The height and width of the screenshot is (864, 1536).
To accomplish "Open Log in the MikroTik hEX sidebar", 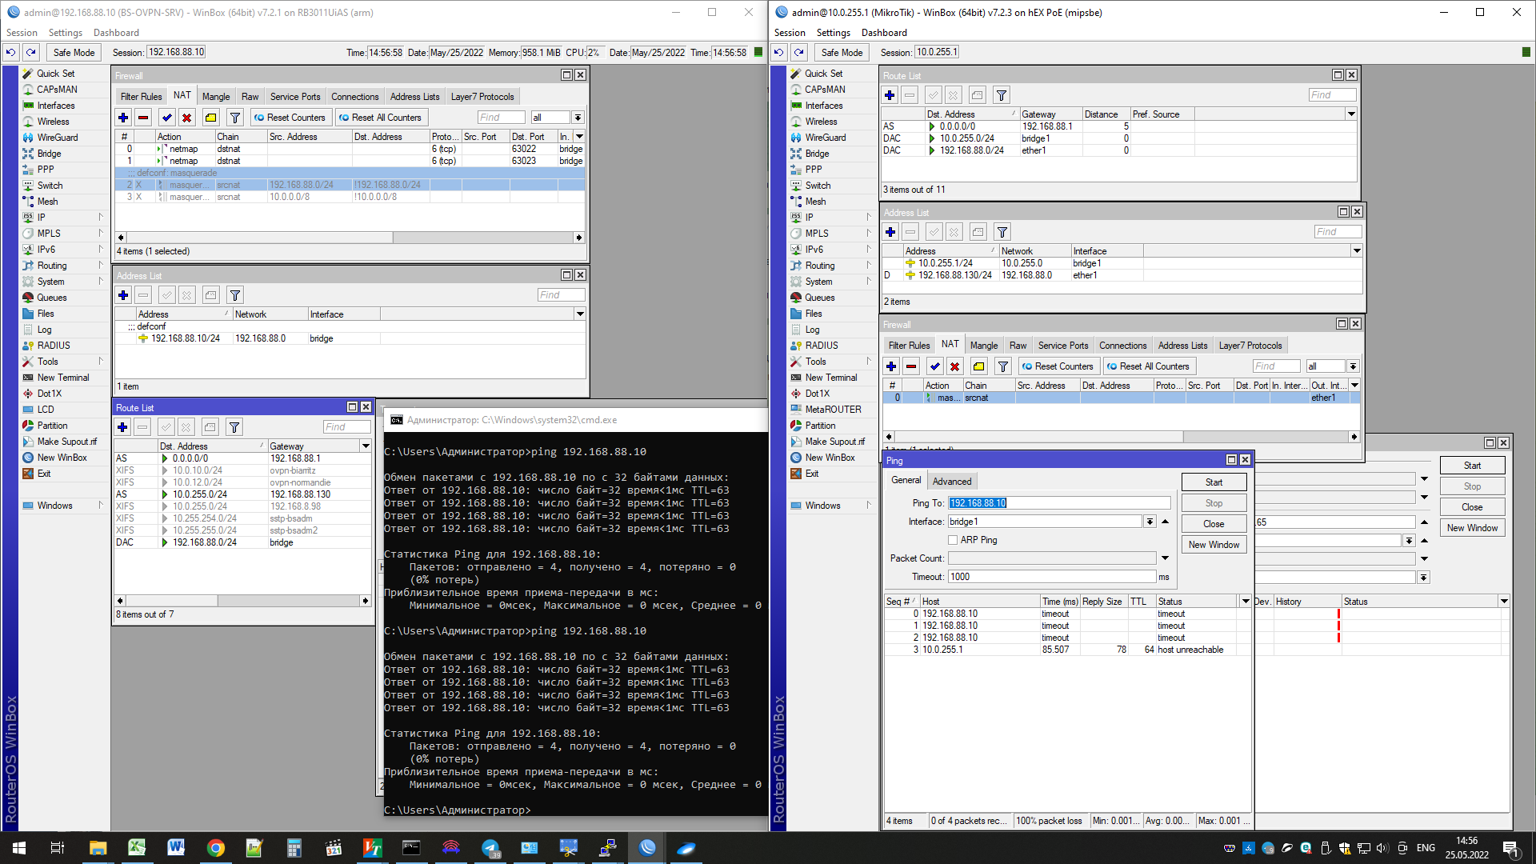I will coord(812,330).
